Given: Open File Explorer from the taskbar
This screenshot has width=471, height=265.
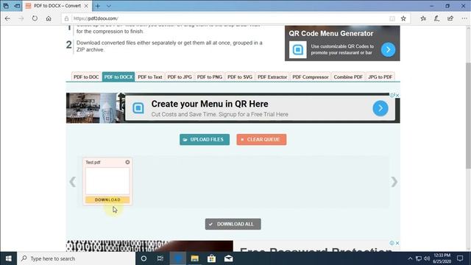Looking at the screenshot, I should tap(194, 258).
